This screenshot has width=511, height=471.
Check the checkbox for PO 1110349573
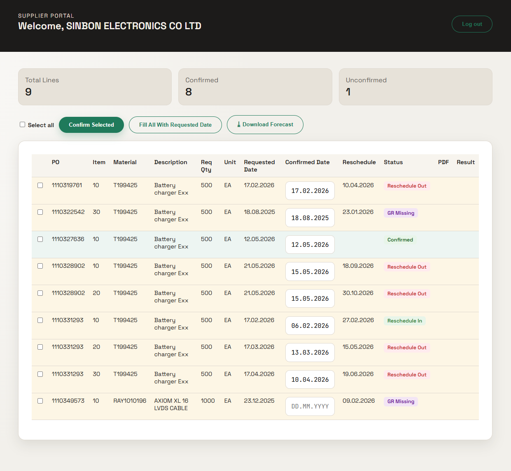(40, 401)
